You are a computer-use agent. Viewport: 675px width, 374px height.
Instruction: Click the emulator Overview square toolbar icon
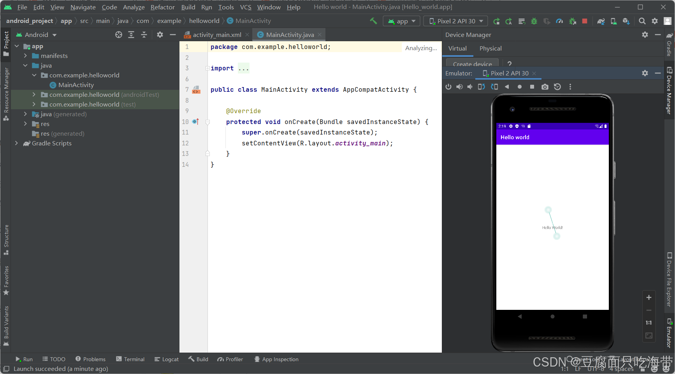tap(532, 87)
